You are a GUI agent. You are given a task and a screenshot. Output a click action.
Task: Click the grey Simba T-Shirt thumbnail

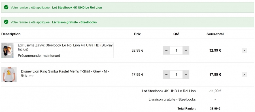click(x=9, y=74)
